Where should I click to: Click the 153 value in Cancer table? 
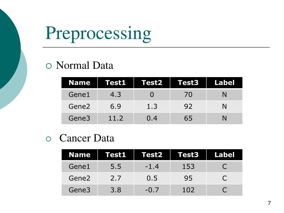coord(188,167)
